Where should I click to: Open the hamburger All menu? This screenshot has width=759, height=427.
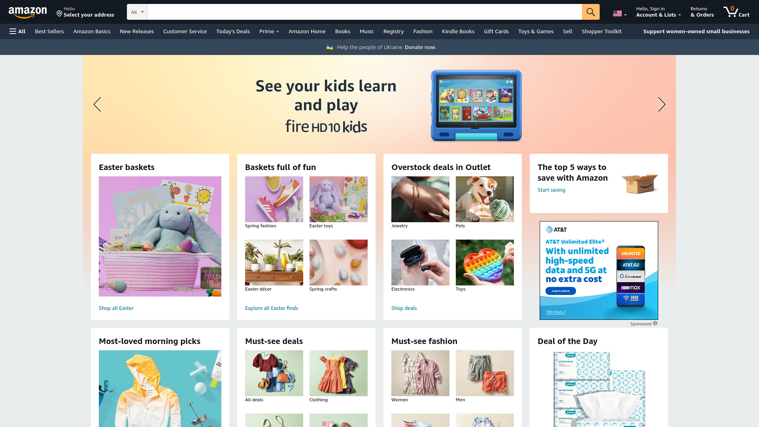pos(17,31)
